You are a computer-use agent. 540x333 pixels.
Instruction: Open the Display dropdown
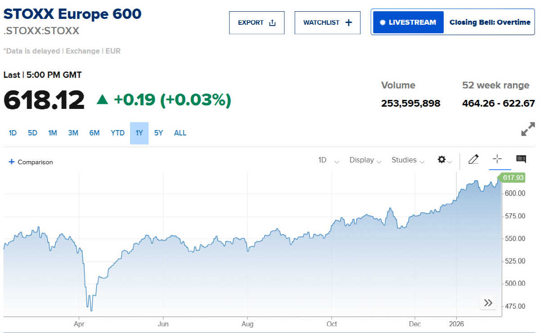365,160
